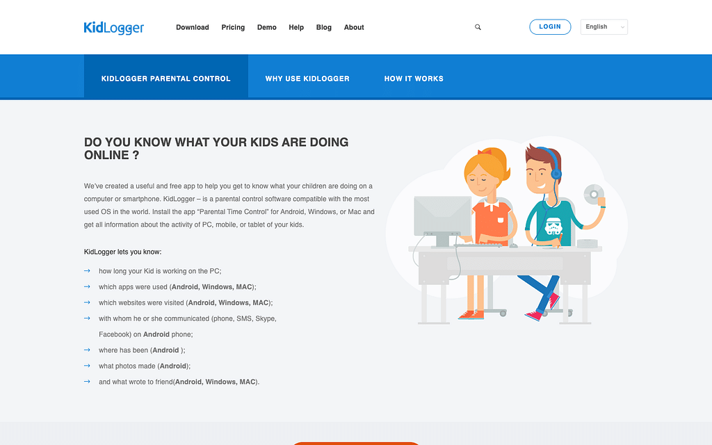Click arrow bullet beside 'where has been'
The image size is (712, 445).
click(87, 350)
